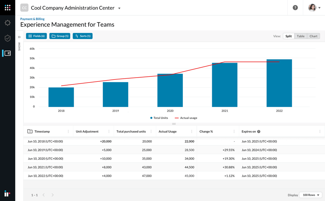Toggle Actual usage series in legend
The image size is (325, 201).
click(186, 118)
